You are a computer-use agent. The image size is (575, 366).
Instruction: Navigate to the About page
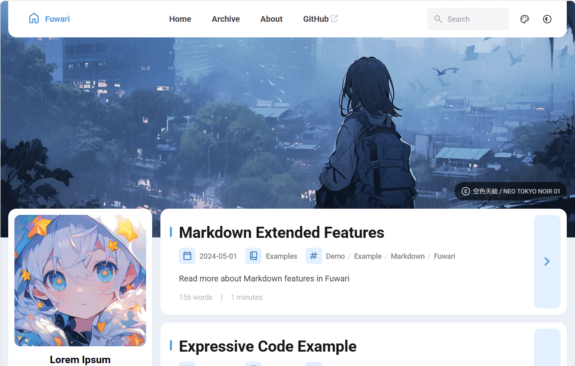271,19
